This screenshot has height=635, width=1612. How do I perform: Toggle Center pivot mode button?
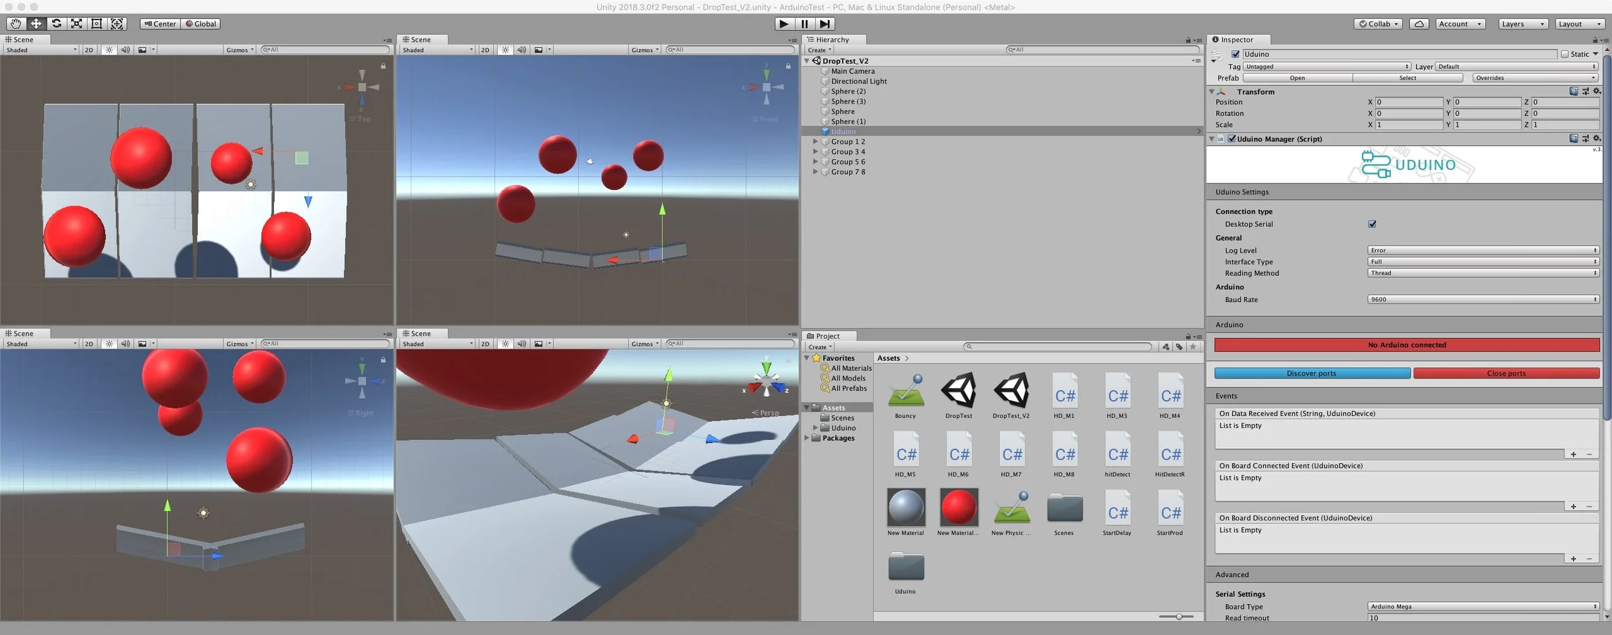point(161,24)
